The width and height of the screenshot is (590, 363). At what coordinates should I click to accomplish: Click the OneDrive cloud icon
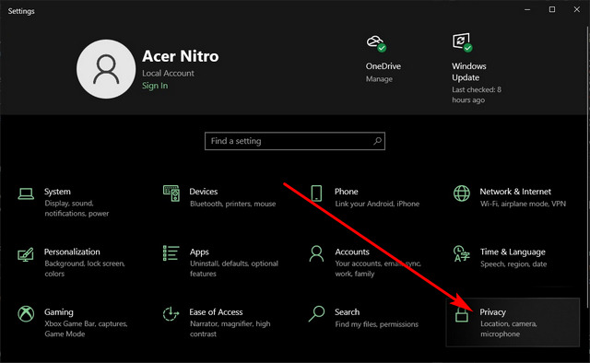376,43
